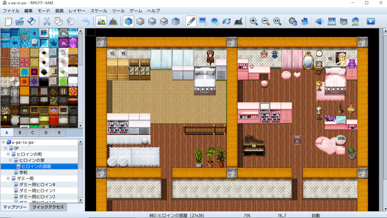Screen dimensions: 387x218
Task: Click the Cut scissors icon
Action: 46,21
